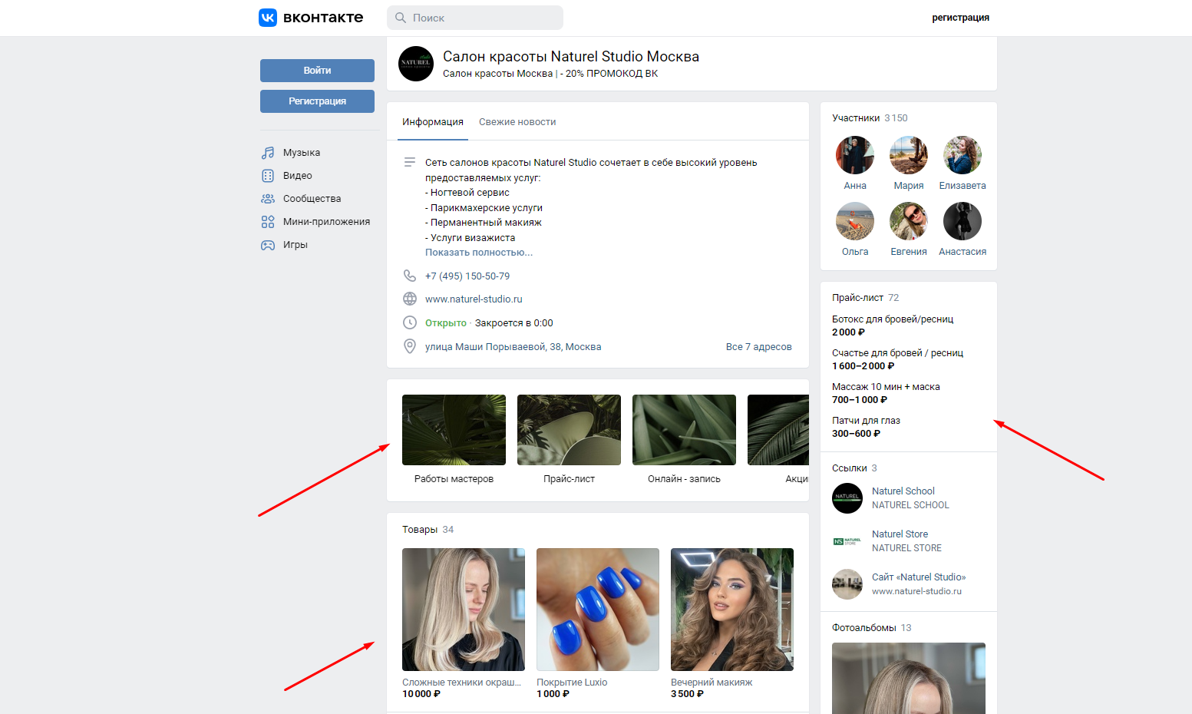Select Игры in the left menu
Image resolution: width=1192 pixels, height=714 pixels.
pos(296,245)
